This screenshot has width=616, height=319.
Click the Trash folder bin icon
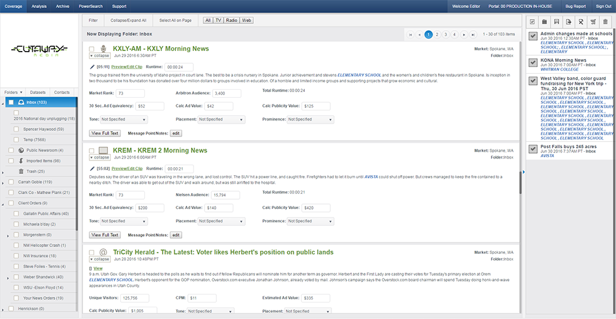pos(21,171)
